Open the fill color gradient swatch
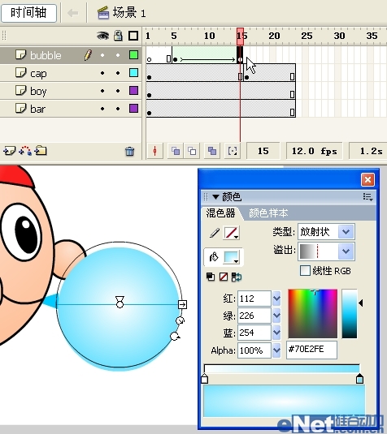The height and width of the screenshot is (434, 387). [x=232, y=257]
